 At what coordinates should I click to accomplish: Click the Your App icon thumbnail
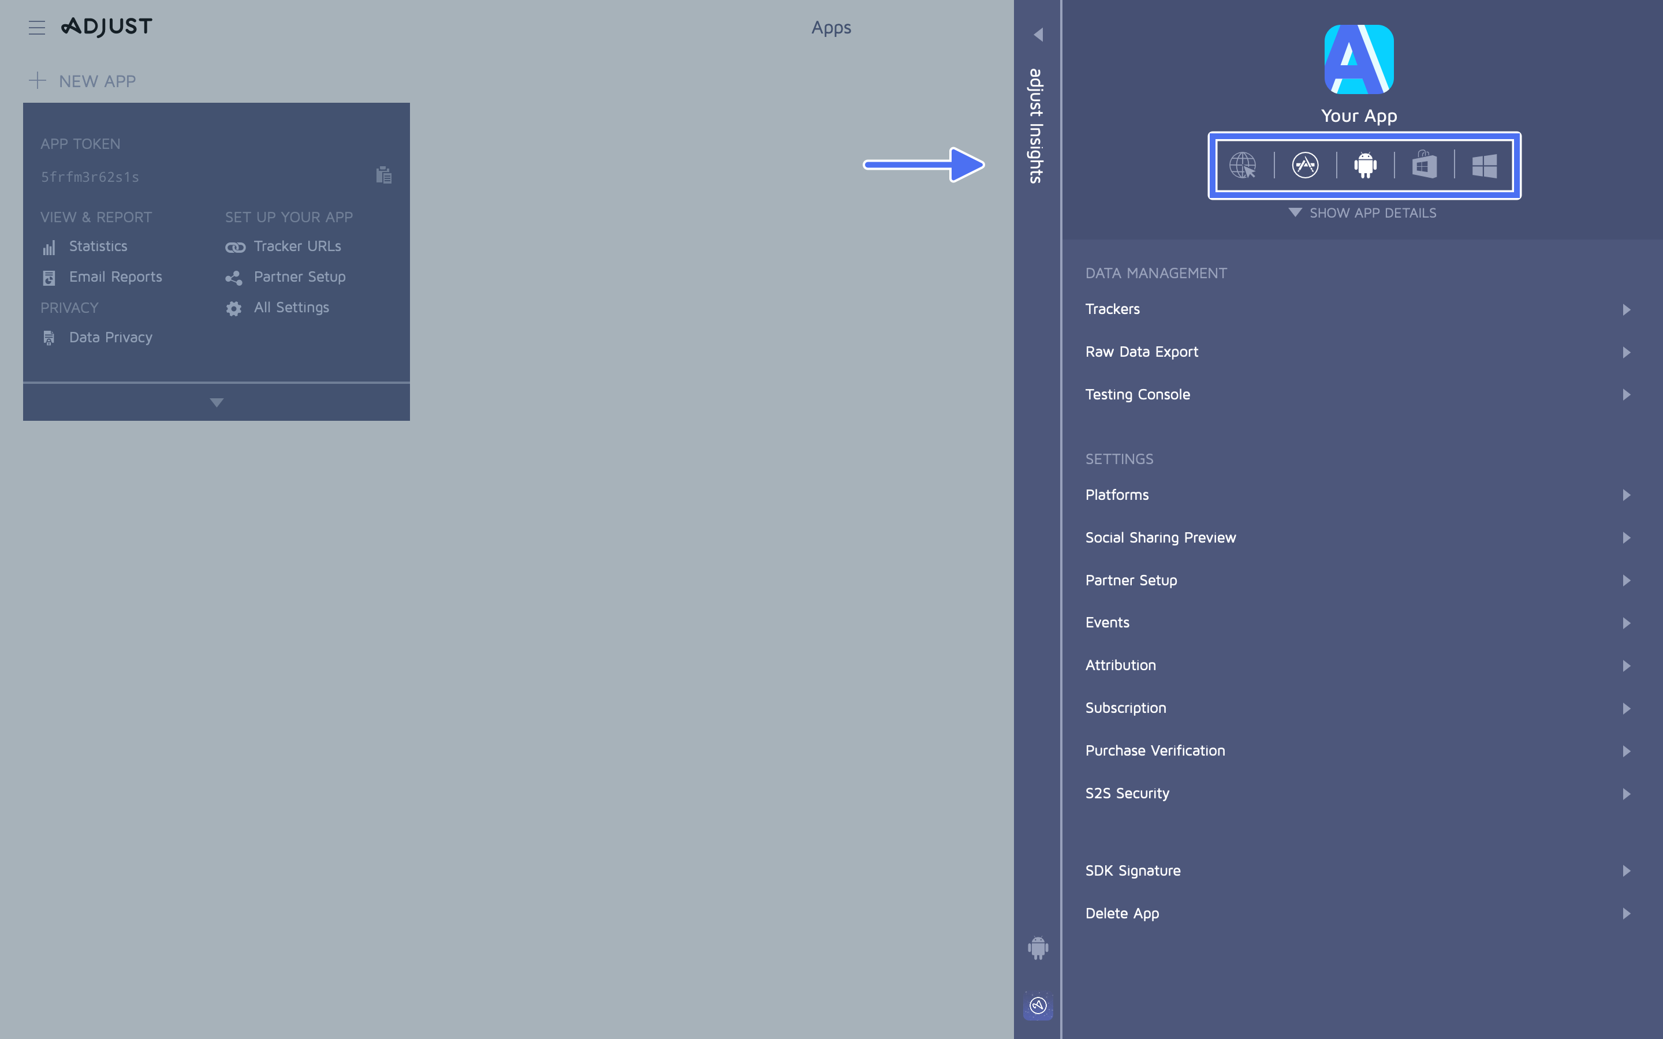point(1359,60)
